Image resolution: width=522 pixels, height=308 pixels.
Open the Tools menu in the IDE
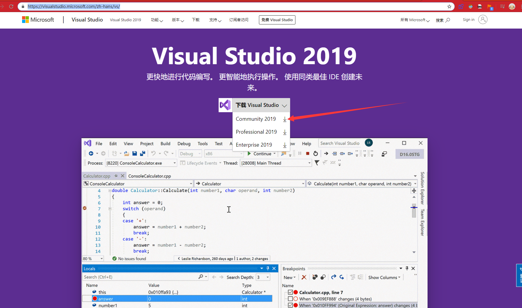pyautogui.click(x=203, y=143)
